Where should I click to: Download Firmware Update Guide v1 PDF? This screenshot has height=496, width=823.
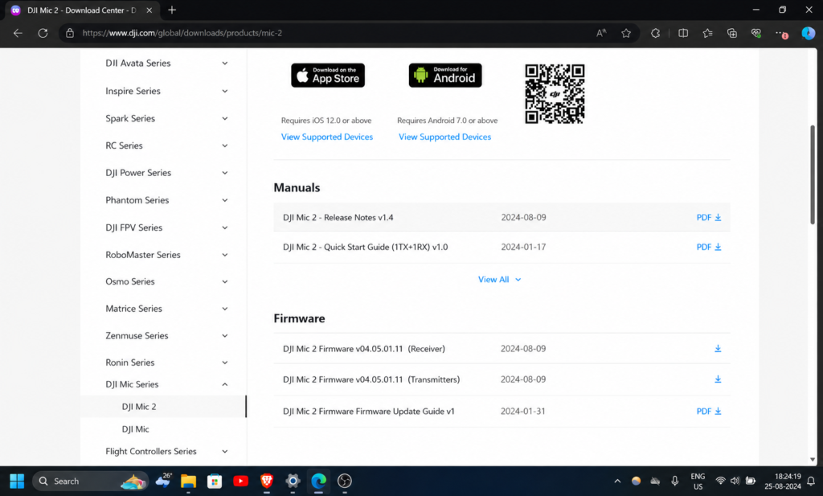click(x=709, y=412)
